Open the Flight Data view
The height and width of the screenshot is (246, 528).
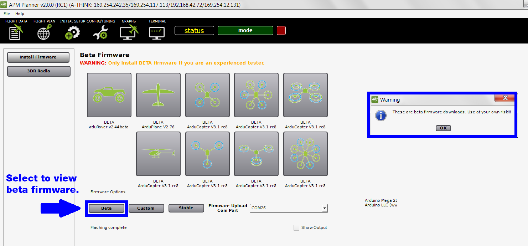[16, 32]
